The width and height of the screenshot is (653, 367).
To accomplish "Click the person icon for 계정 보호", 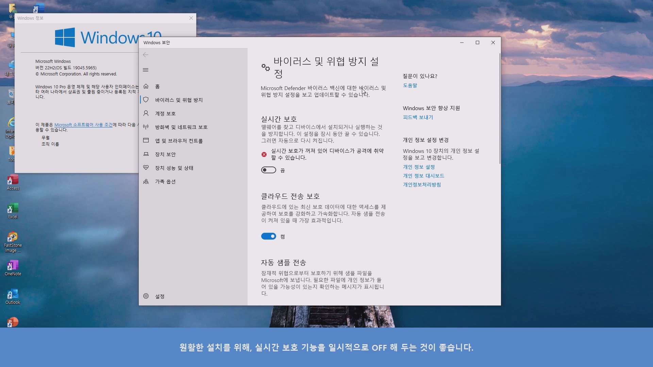I will pyautogui.click(x=146, y=113).
